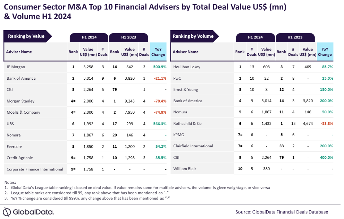Click Adviser Name header in the value table
344x219 pixels.
coord(19,52)
